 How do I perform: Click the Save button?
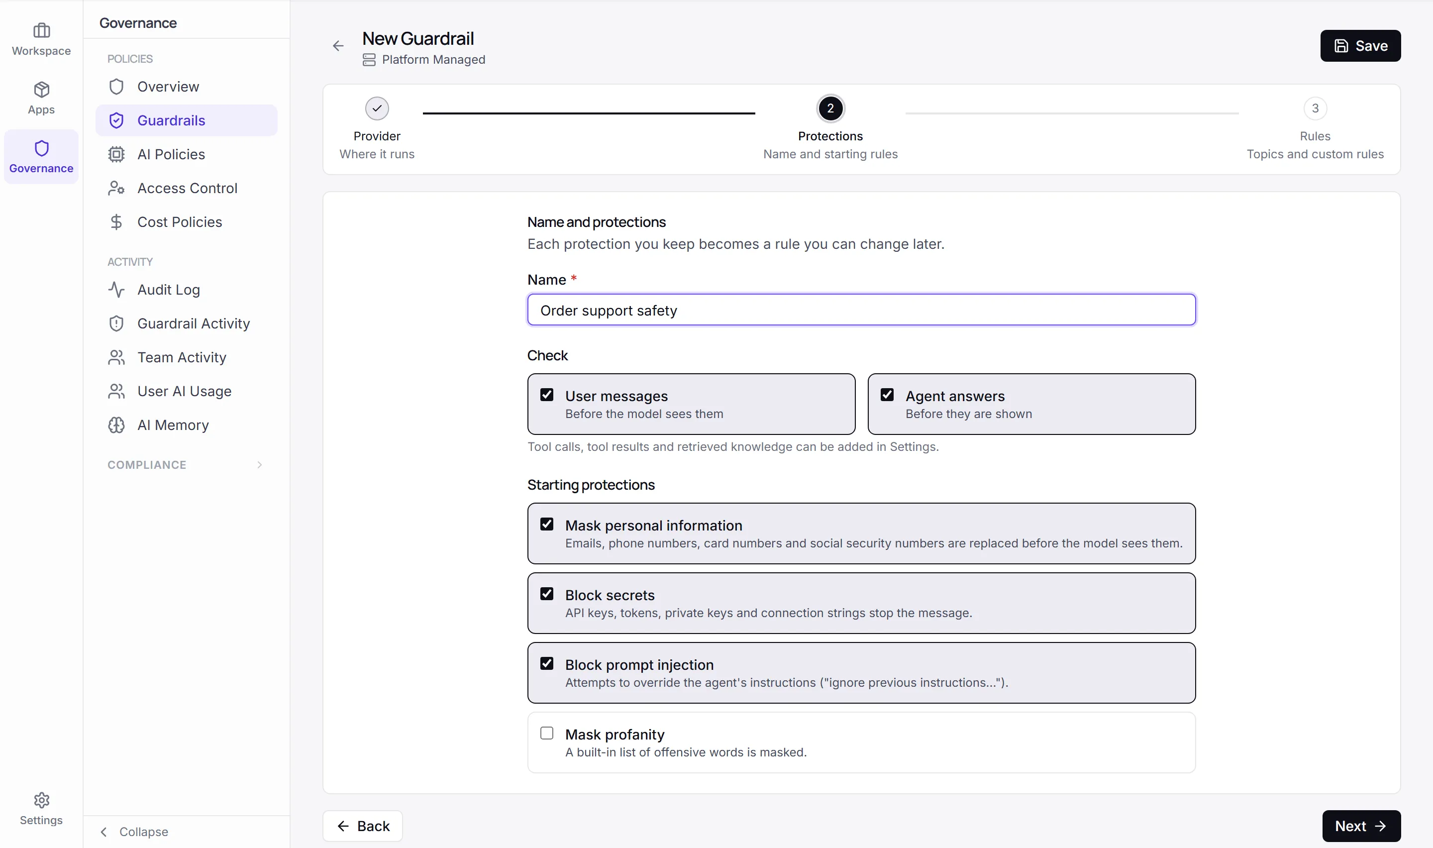tap(1360, 46)
